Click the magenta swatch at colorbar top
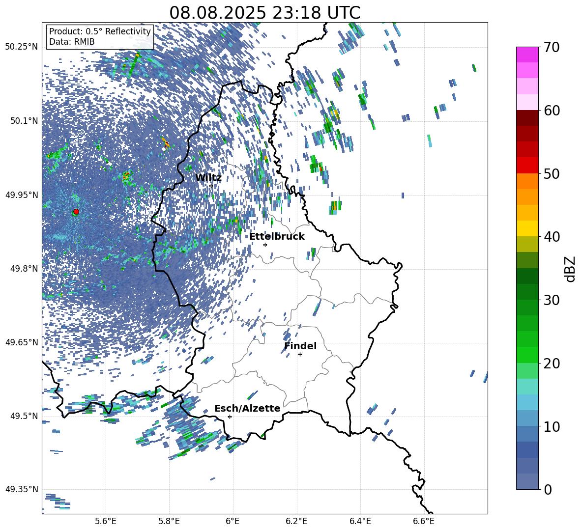 (x=527, y=55)
